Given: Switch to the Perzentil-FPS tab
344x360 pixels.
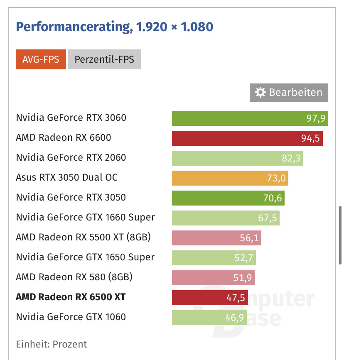Looking at the screenshot, I should pyautogui.click(x=104, y=59).
